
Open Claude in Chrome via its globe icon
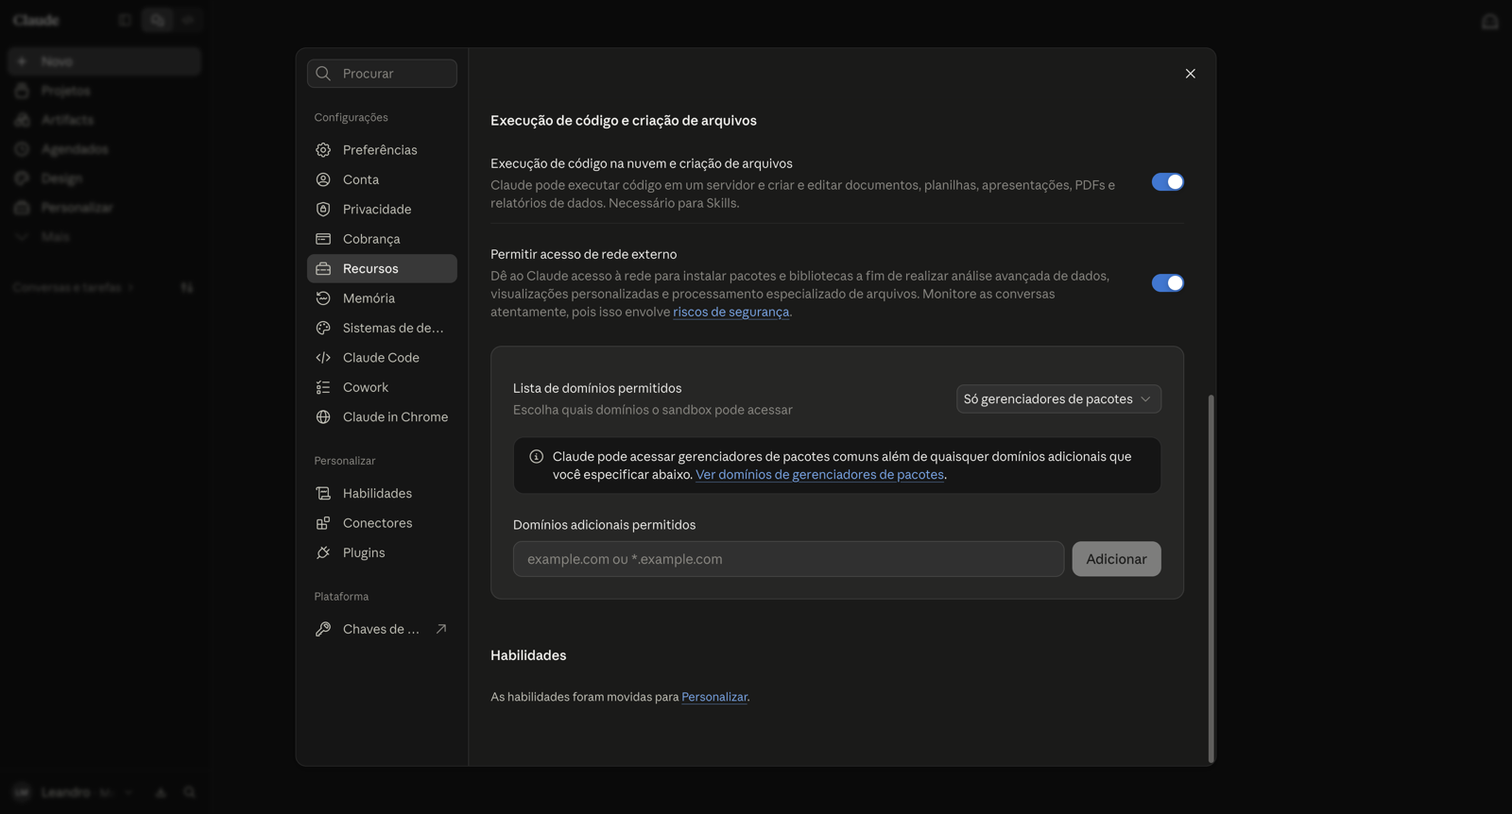(x=323, y=416)
